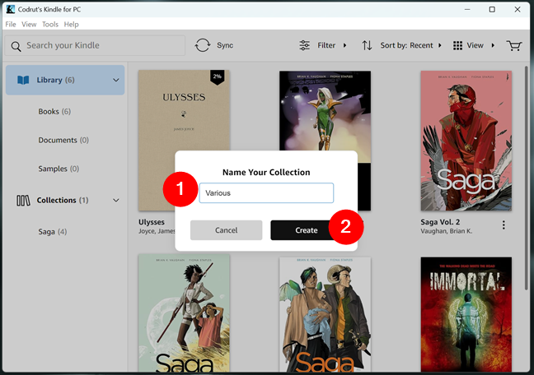
Task: Minimize the Kindle window
Action: [x=467, y=9]
